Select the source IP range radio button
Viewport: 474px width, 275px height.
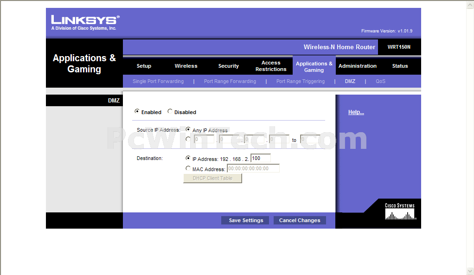(188, 139)
